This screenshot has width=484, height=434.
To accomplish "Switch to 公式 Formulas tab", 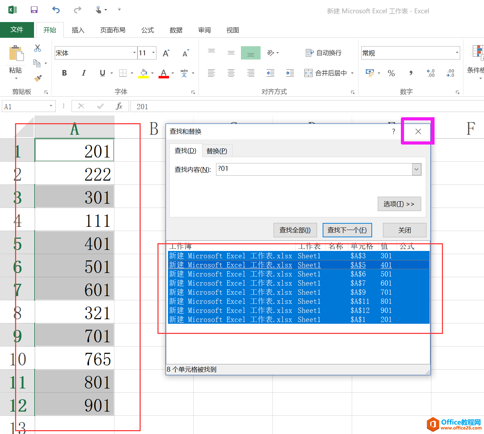I will click(x=148, y=30).
